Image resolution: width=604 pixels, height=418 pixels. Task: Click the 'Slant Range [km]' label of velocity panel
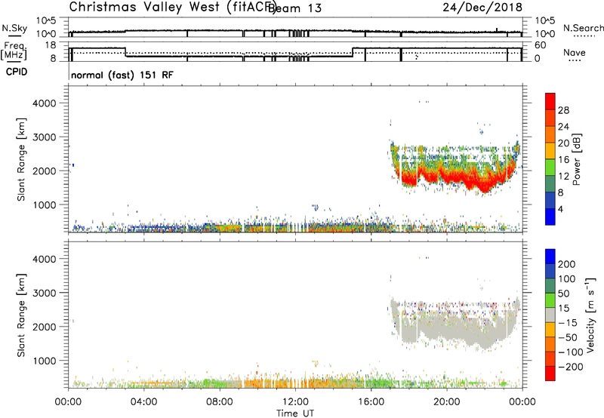21,315
